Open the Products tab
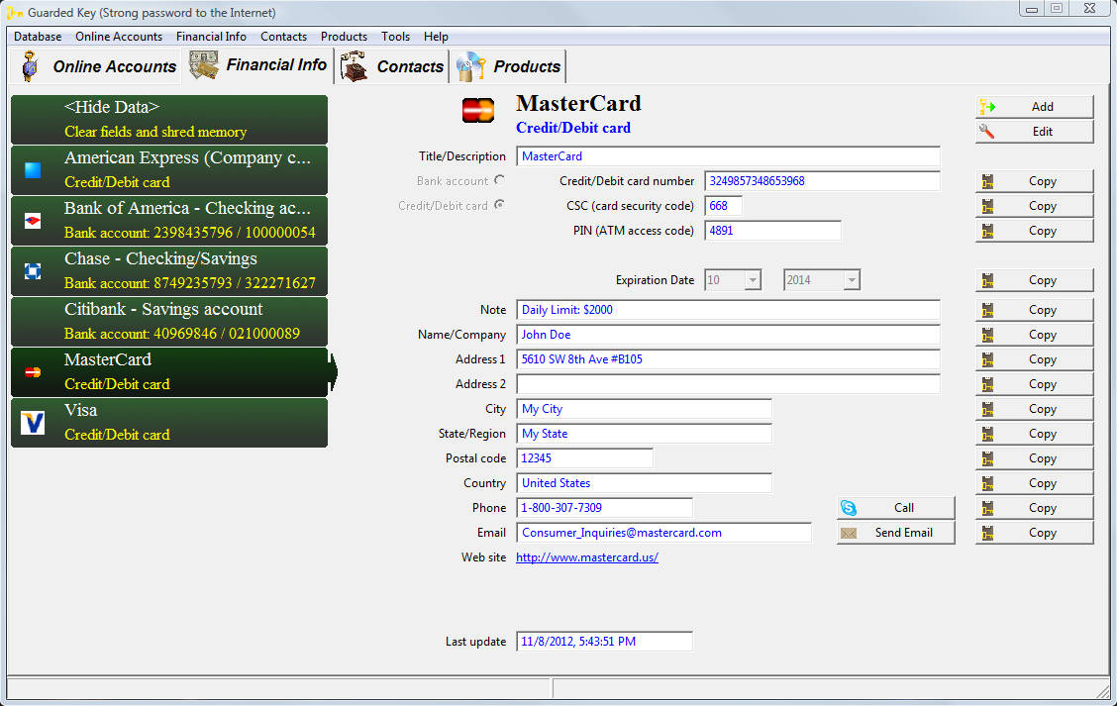This screenshot has height=706, width=1117. click(x=508, y=66)
